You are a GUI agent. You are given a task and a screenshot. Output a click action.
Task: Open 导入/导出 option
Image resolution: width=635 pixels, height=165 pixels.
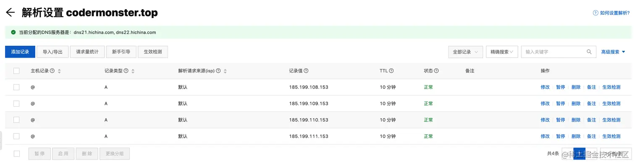tap(53, 52)
